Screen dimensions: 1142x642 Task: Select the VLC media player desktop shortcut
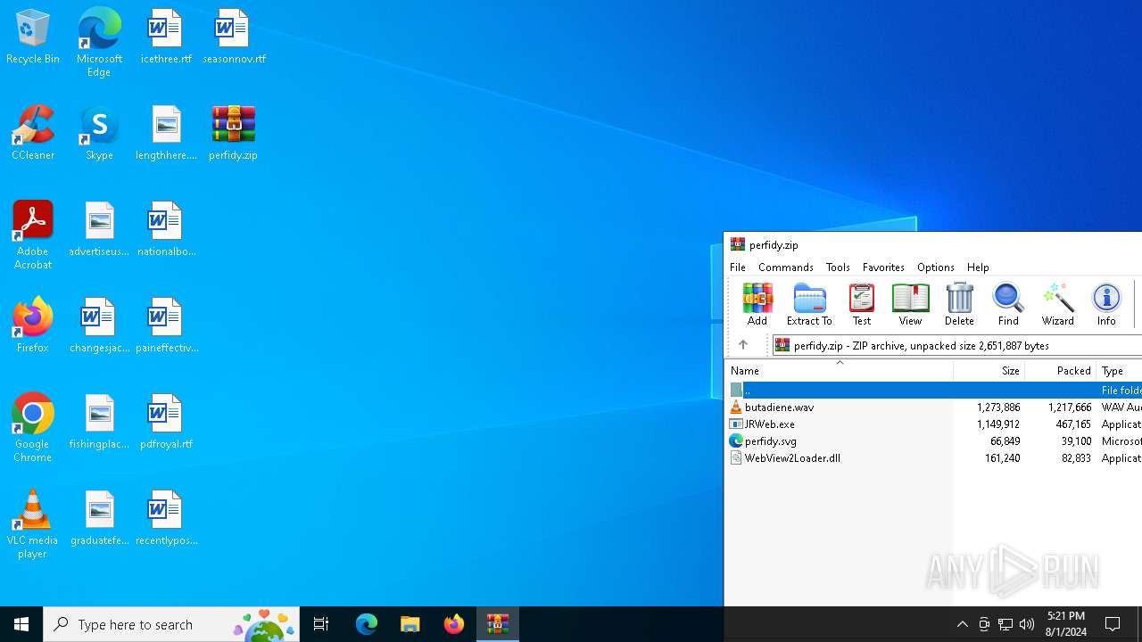click(x=33, y=523)
